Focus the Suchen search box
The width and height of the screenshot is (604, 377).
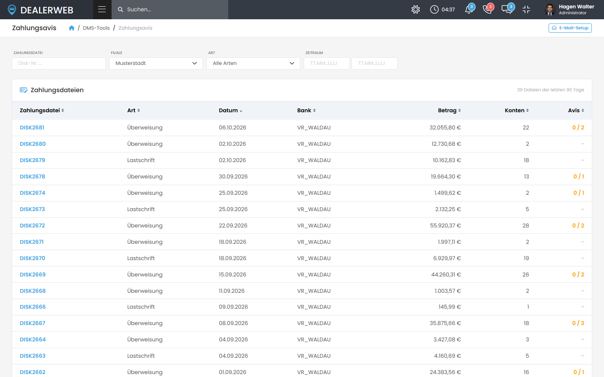(170, 10)
